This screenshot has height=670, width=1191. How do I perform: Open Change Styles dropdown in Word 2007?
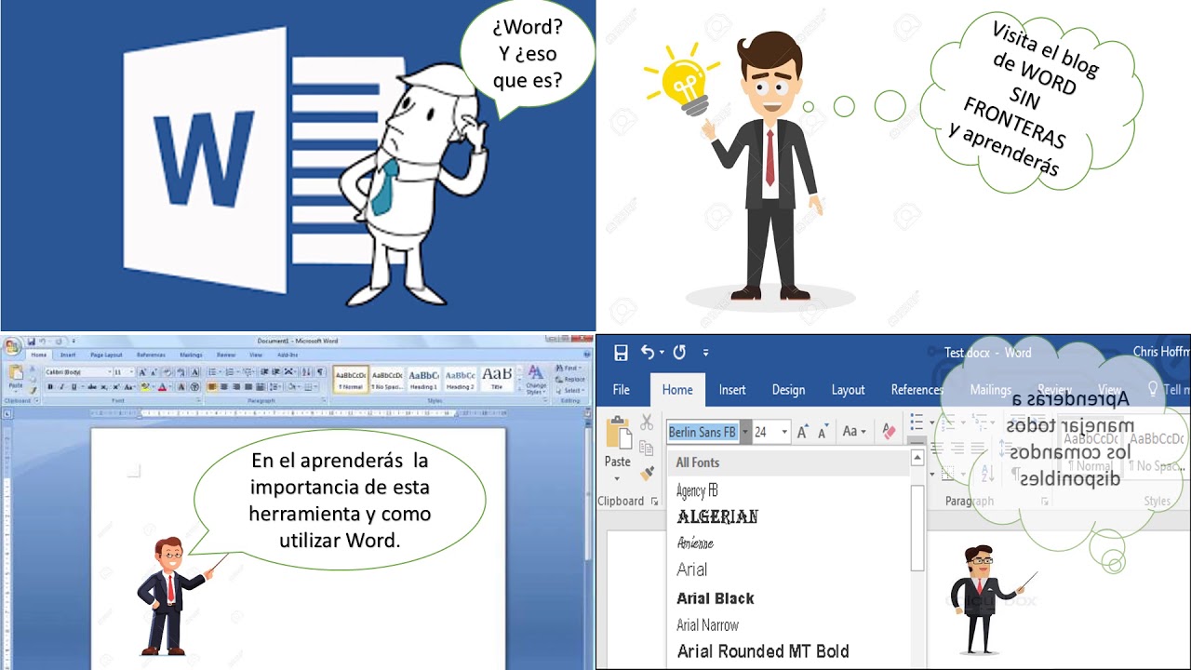[536, 380]
